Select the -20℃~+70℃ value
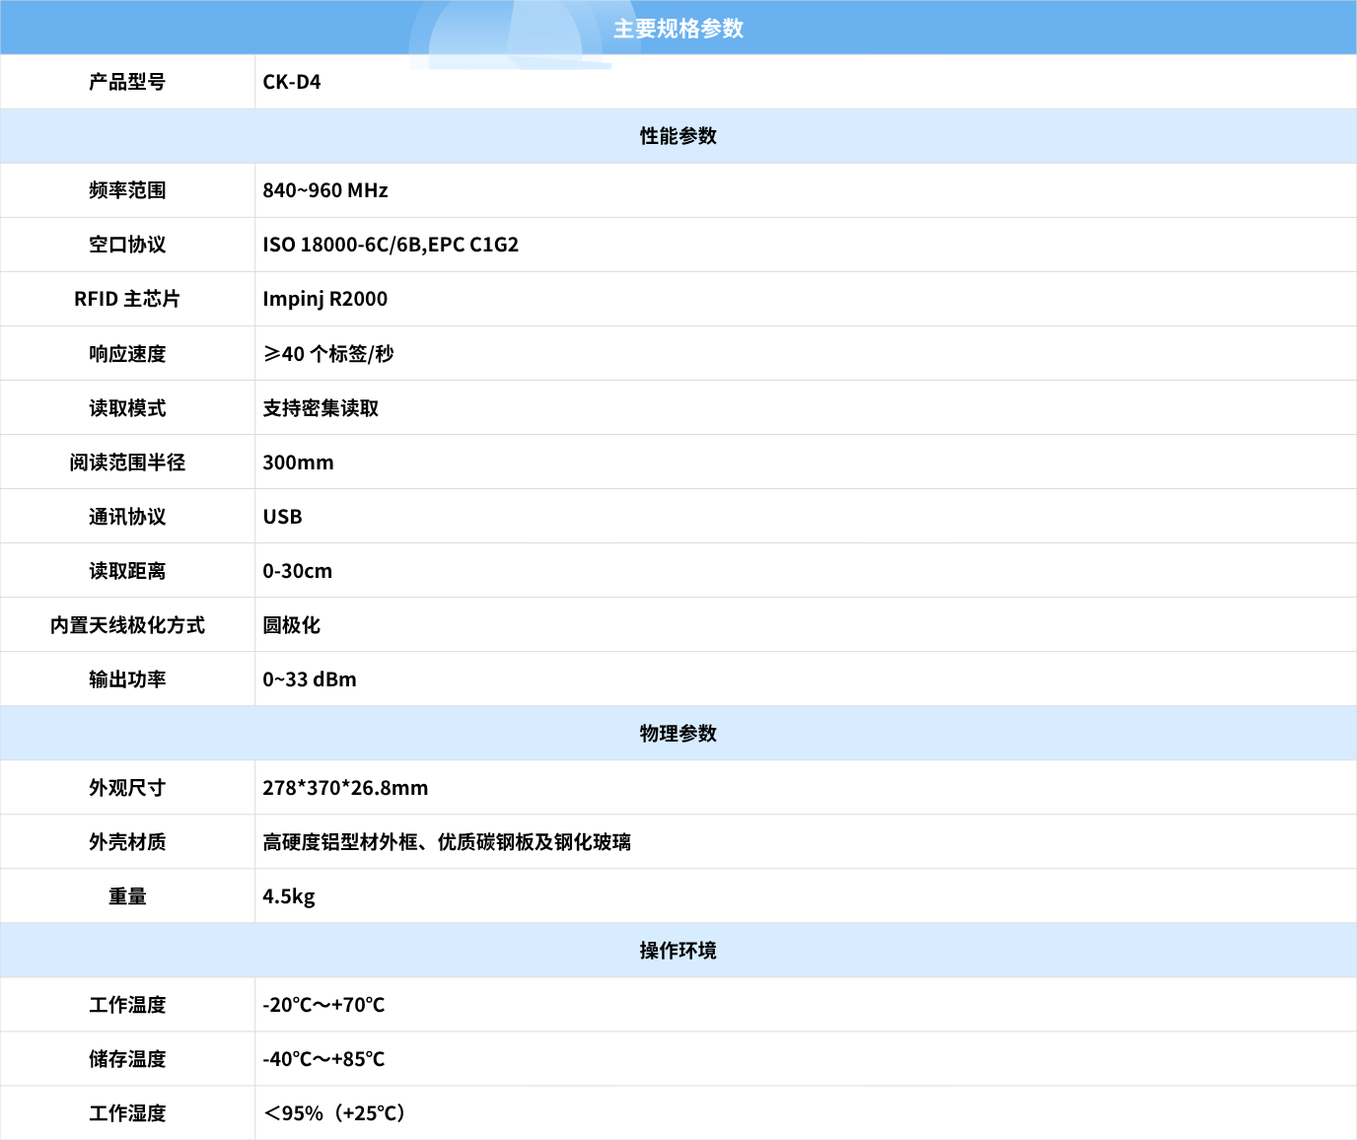 point(323,1004)
